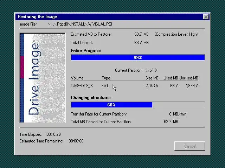Viewport: 225px width, 168px height.
Task: Click the 6 MB/min transfer rate value
Action: pos(178,114)
